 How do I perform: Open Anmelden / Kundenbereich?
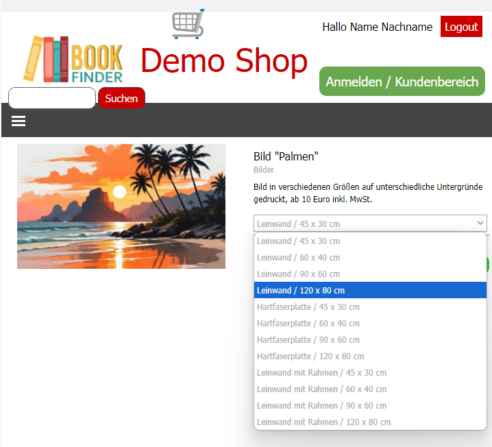(x=402, y=82)
